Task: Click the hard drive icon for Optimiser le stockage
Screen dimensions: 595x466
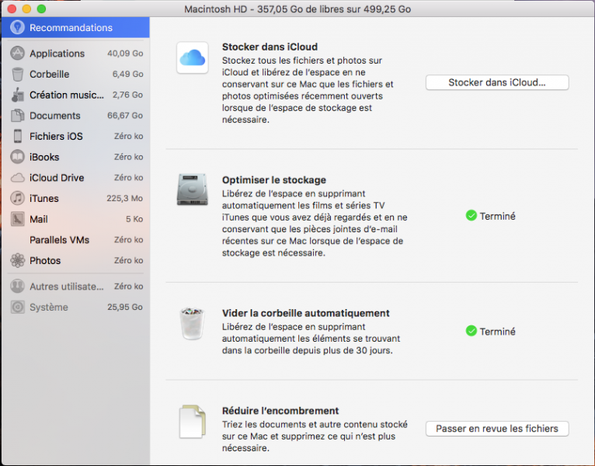Action: point(193,190)
